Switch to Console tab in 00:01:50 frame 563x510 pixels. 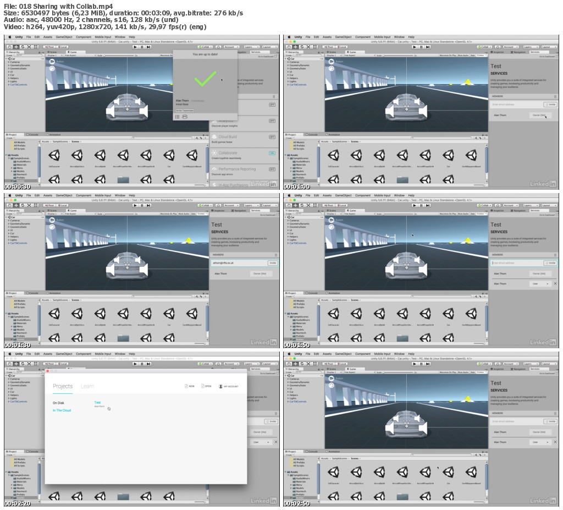[x=312, y=293]
